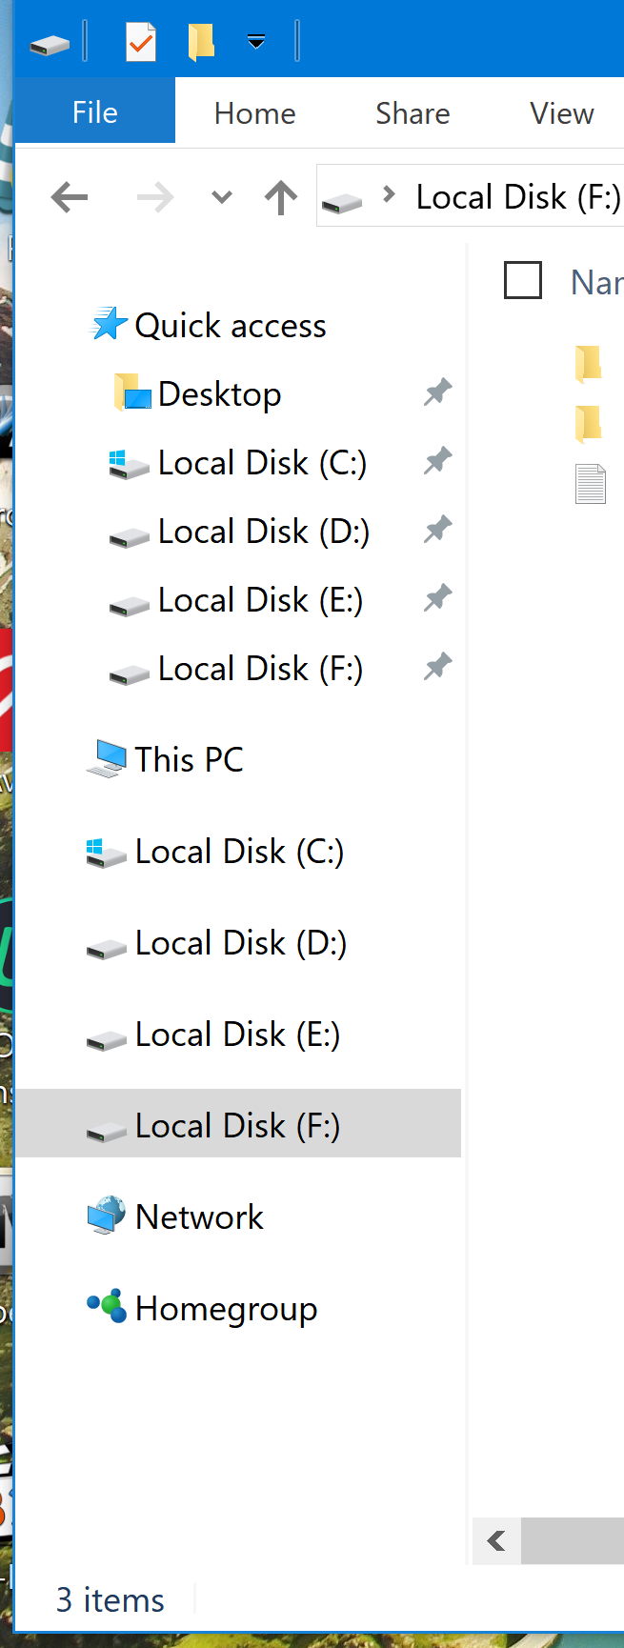Screen dimensions: 624x1648
Task: Unpin Local Disk (C:) using its pin icon
Action: click(x=437, y=462)
